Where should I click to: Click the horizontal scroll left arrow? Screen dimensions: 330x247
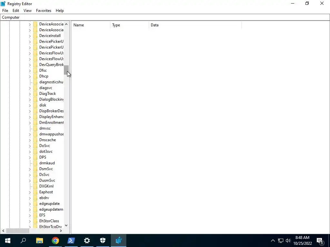[x=3, y=231]
